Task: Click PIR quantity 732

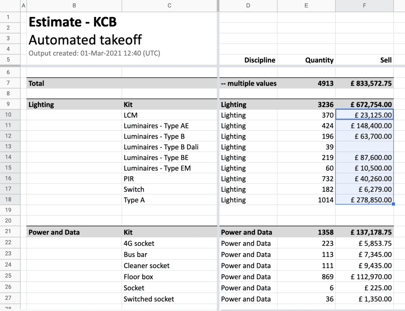Action: tap(307, 179)
